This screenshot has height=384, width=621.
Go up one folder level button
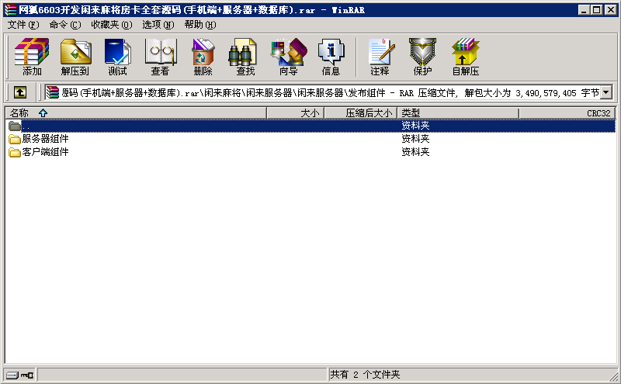coord(20,92)
